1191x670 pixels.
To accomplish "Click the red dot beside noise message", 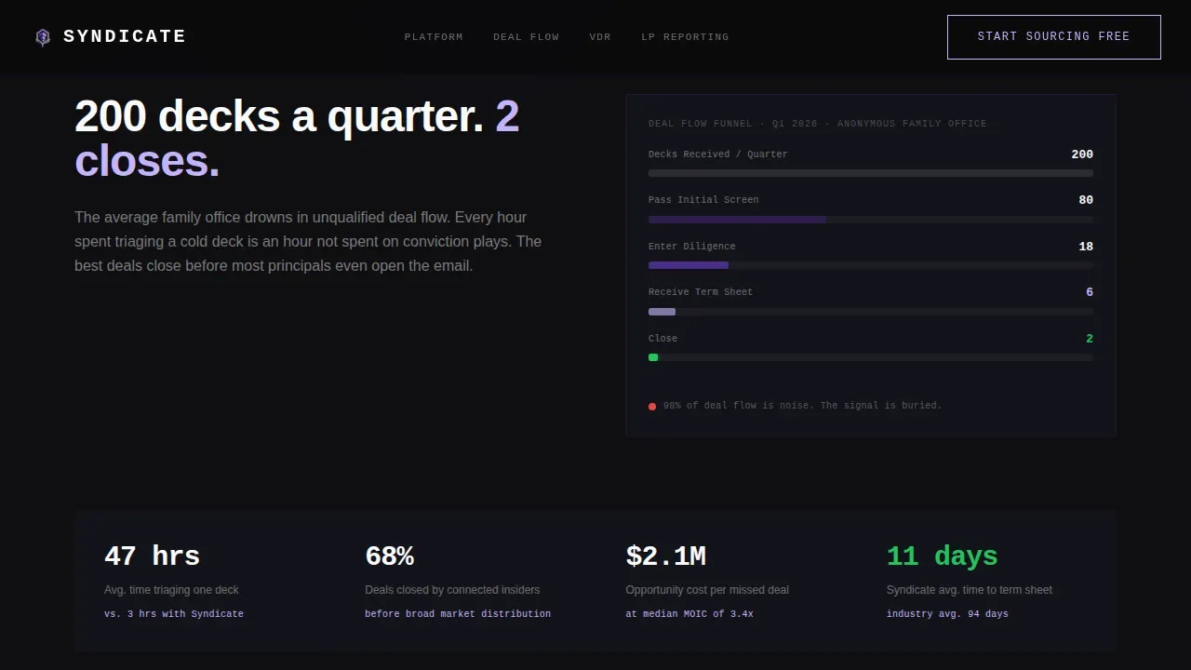I will 652,407.
